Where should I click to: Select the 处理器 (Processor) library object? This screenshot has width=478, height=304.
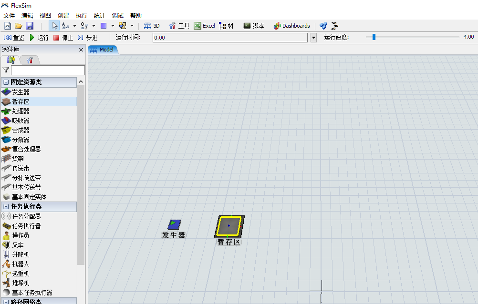tap(21, 111)
